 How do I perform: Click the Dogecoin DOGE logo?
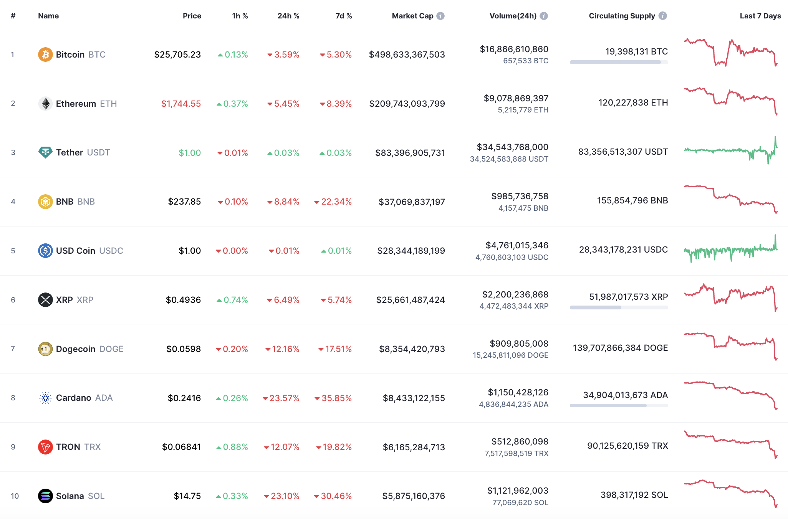click(45, 349)
